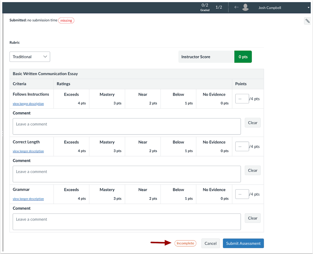Select Below rating for Follows Instructions

click(179, 99)
